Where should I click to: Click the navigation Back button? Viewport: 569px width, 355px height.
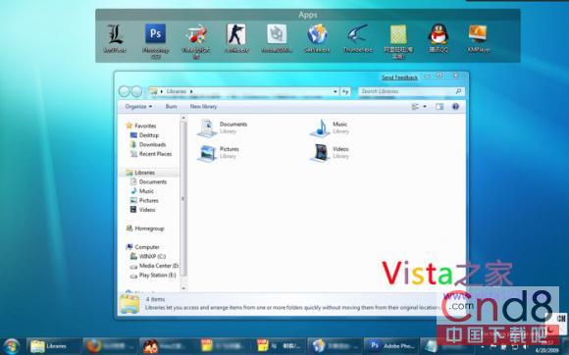125,91
